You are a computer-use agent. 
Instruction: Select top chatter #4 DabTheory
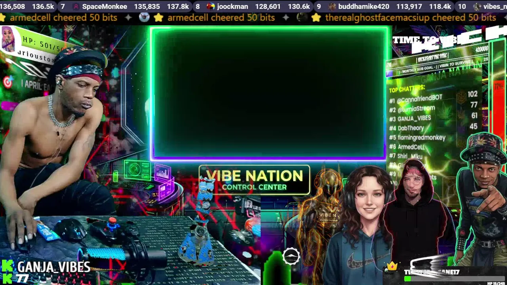click(x=406, y=128)
